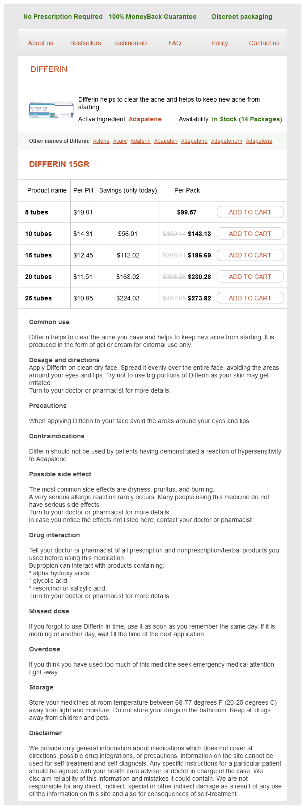This screenshot has height=809, width=305.
Task: Click the Differin Gel product image
Action: click(51, 110)
